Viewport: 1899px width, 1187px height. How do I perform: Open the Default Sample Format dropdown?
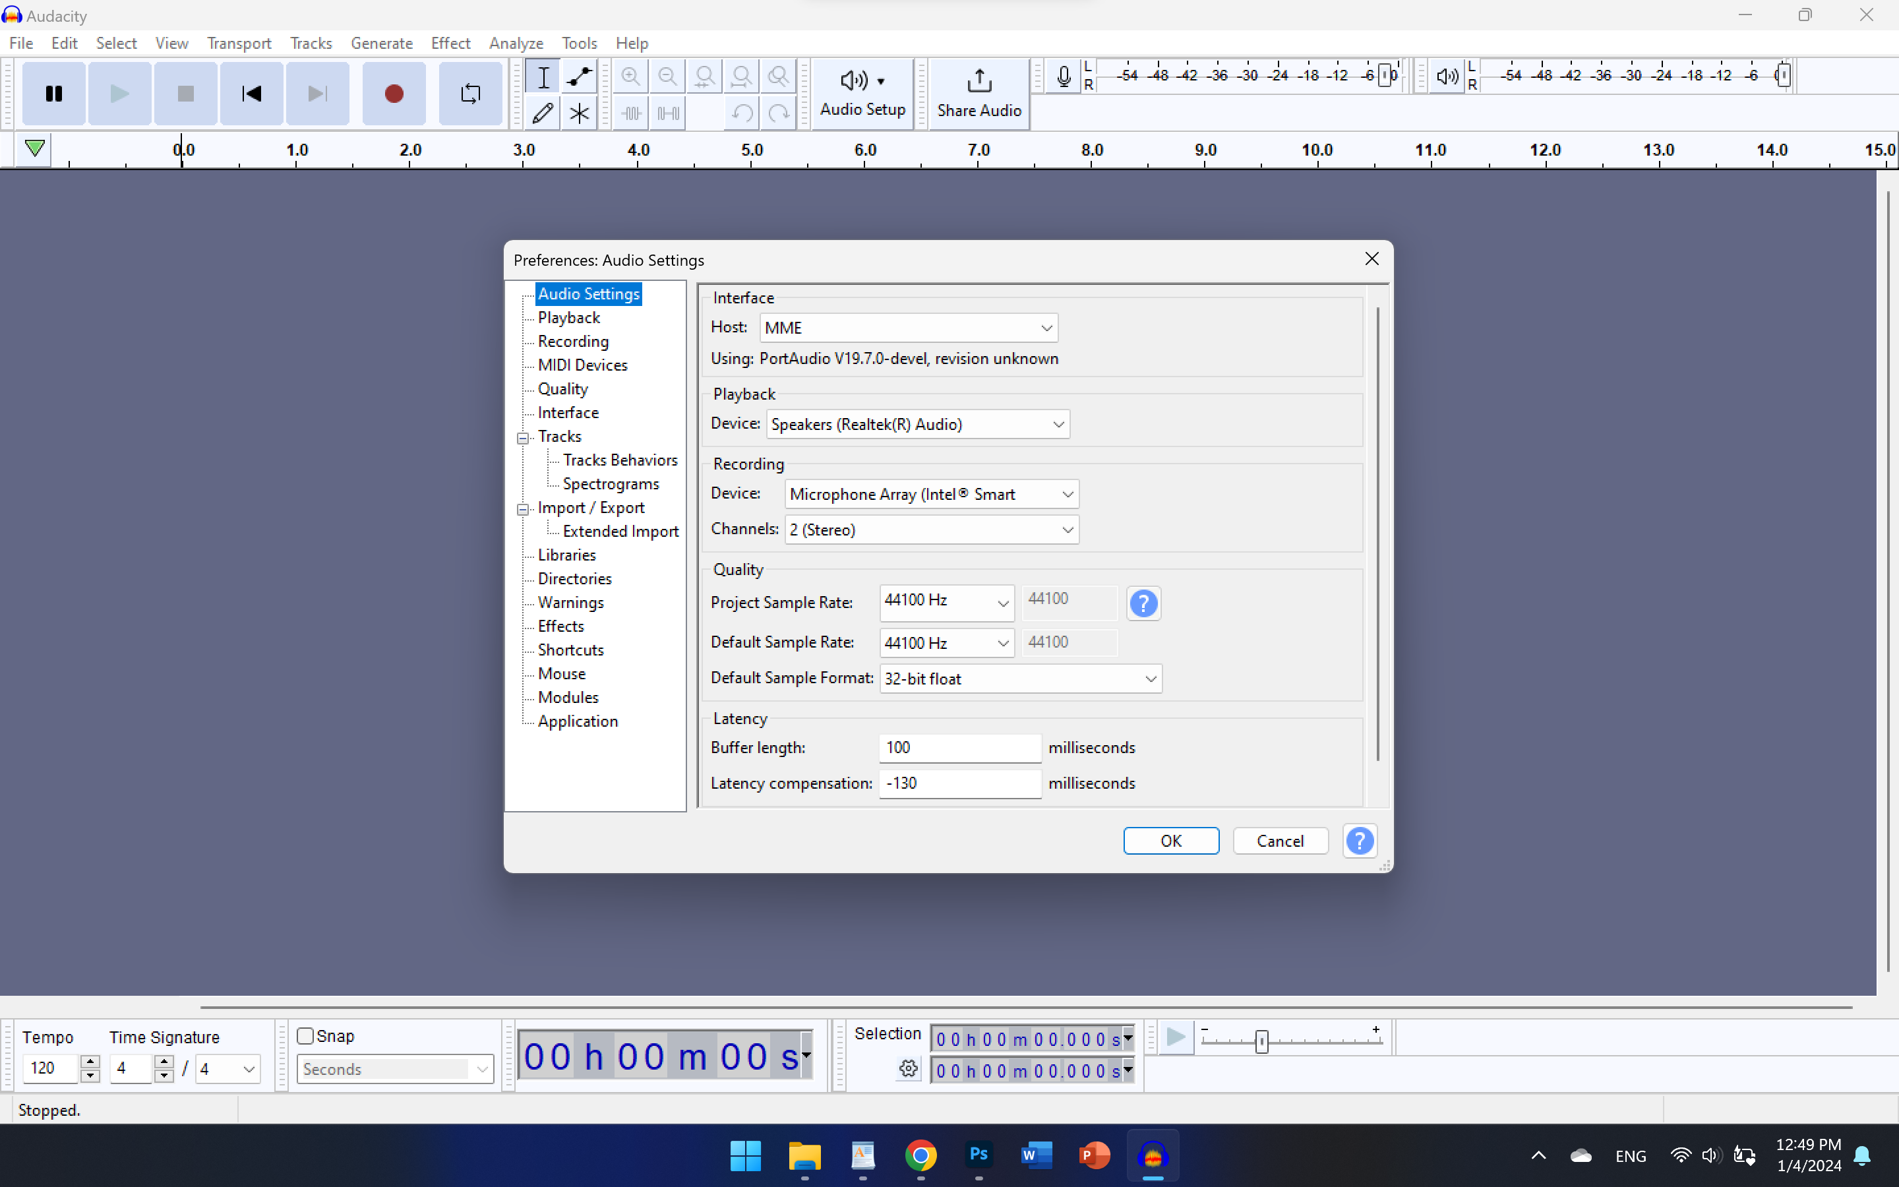(1020, 679)
